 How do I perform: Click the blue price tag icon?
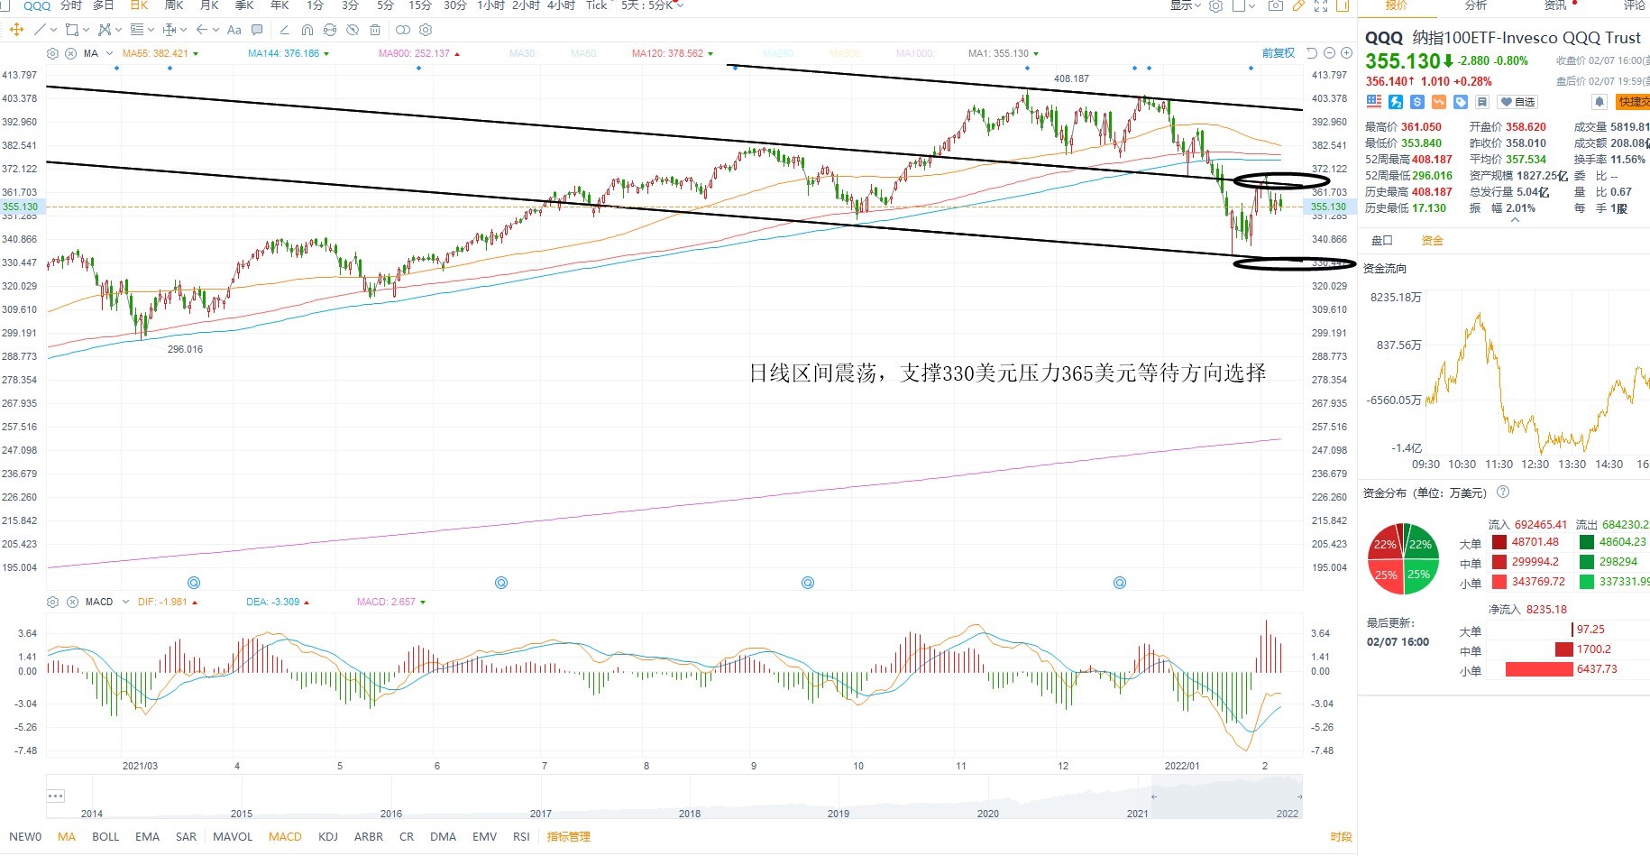(1461, 102)
